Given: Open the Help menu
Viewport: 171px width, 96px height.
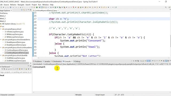Looking at the screenshot, I should pos(52,5).
